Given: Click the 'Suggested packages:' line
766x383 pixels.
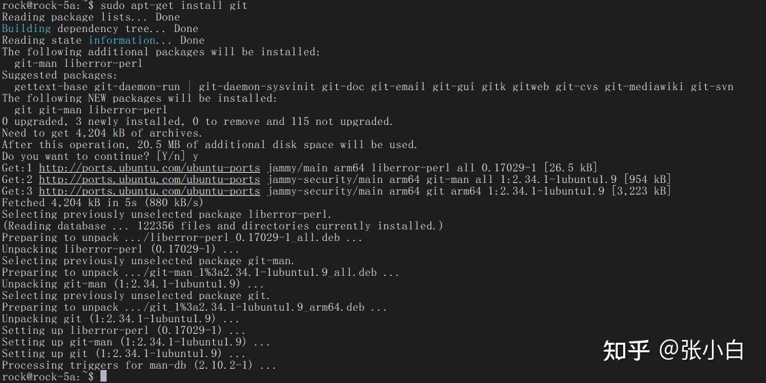Looking at the screenshot, I should [x=59, y=75].
